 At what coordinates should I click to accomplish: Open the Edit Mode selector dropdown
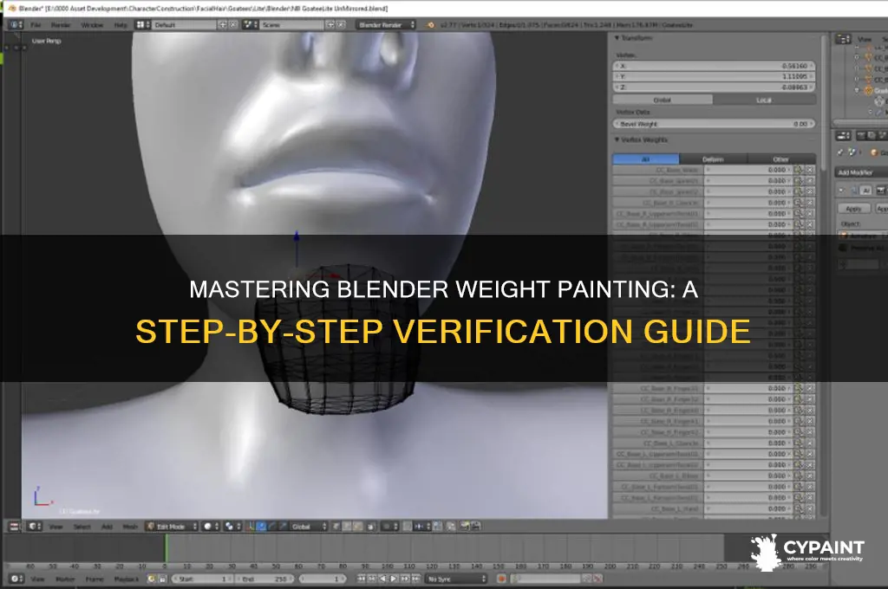click(173, 527)
